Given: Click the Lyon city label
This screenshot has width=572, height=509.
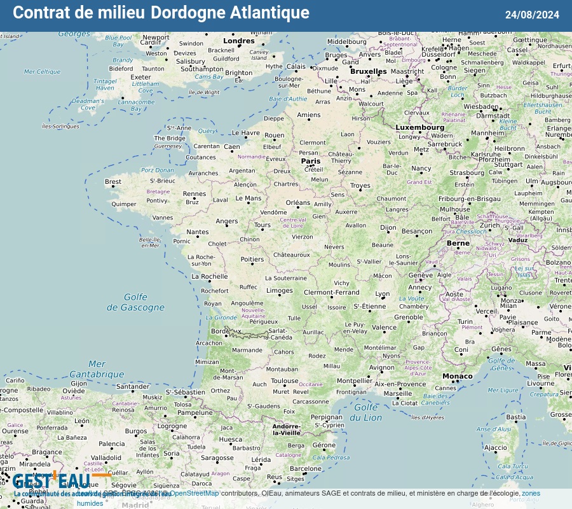Looking at the screenshot, I should pyautogui.click(x=382, y=294).
